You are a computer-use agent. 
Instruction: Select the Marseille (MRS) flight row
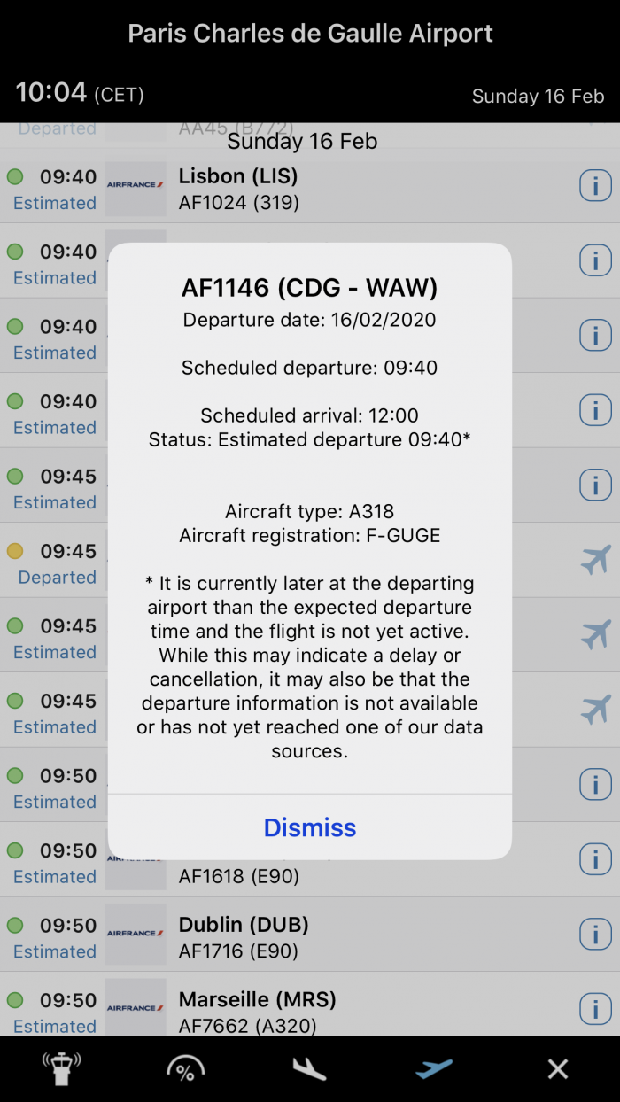354,1012
